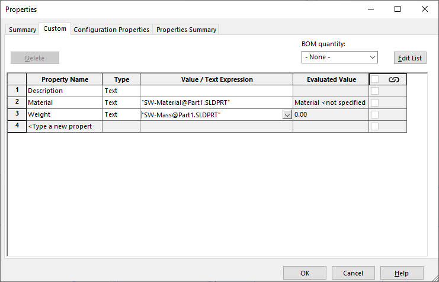The image size is (439, 282).
Task: Close the Properties dialog window
Action: click(x=424, y=9)
